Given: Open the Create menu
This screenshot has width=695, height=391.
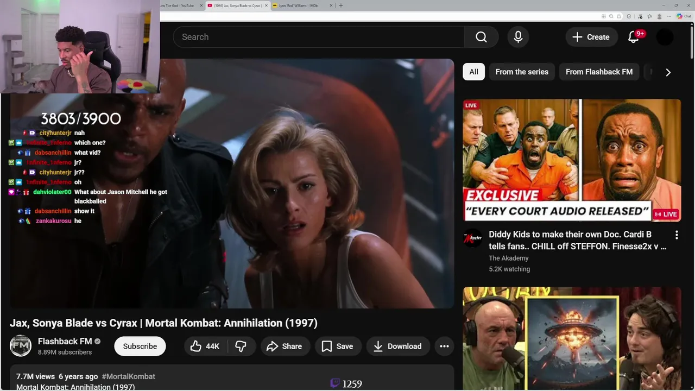Looking at the screenshot, I should click(x=591, y=37).
